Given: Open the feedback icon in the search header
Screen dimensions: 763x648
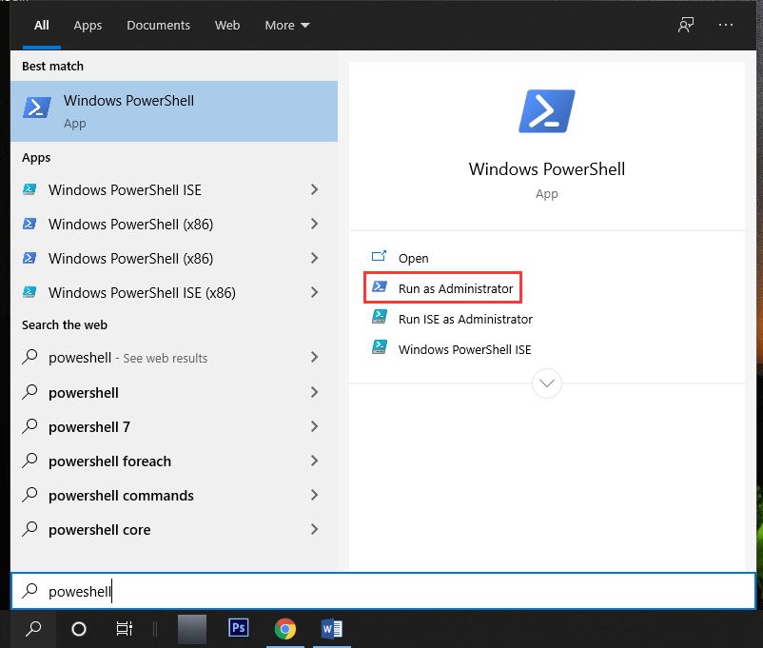Looking at the screenshot, I should 686,25.
